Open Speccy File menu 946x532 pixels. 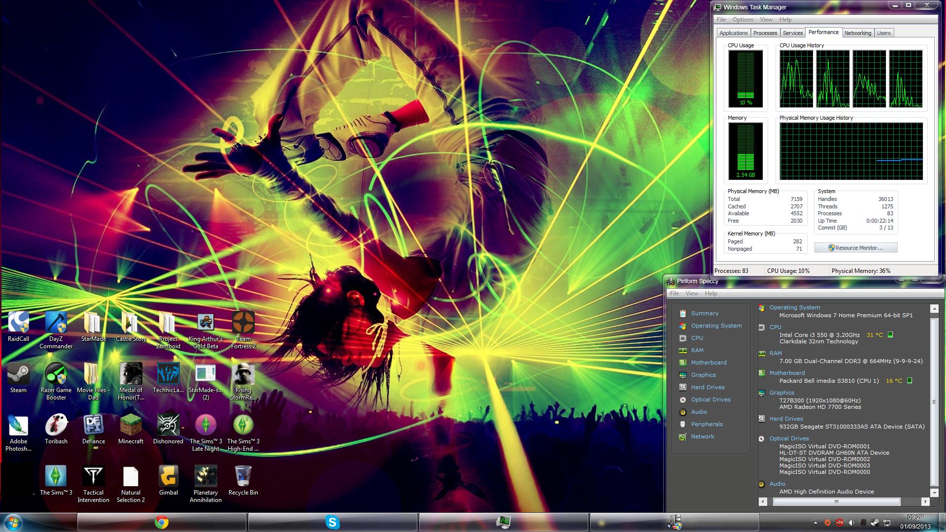[x=675, y=294]
